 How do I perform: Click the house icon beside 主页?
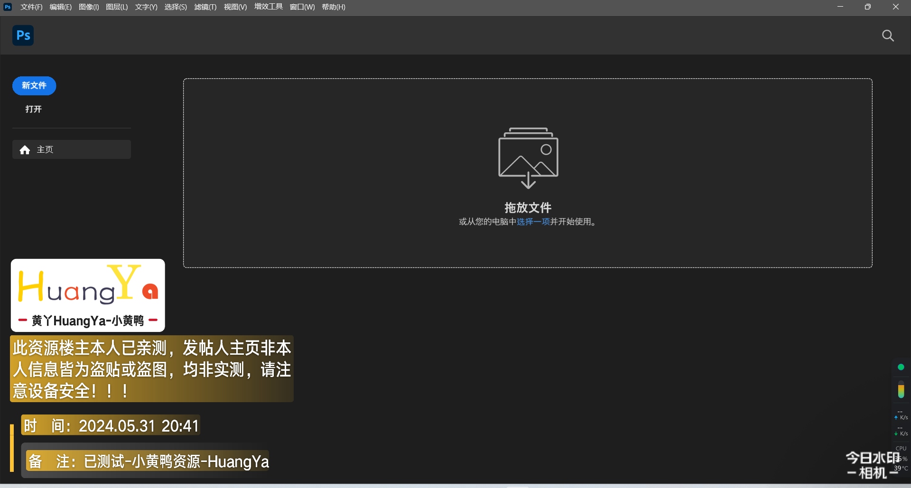pos(25,150)
